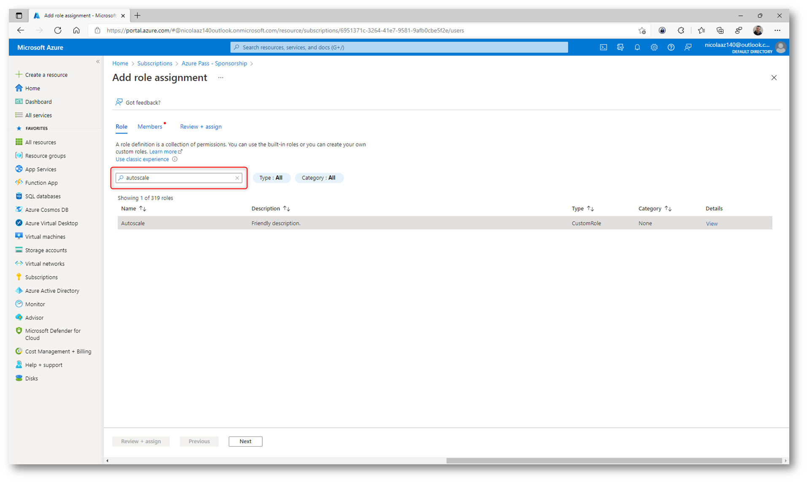This screenshot has width=807, height=482.
Task: Open the feedback icon in top bar
Action: pyautogui.click(x=688, y=48)
